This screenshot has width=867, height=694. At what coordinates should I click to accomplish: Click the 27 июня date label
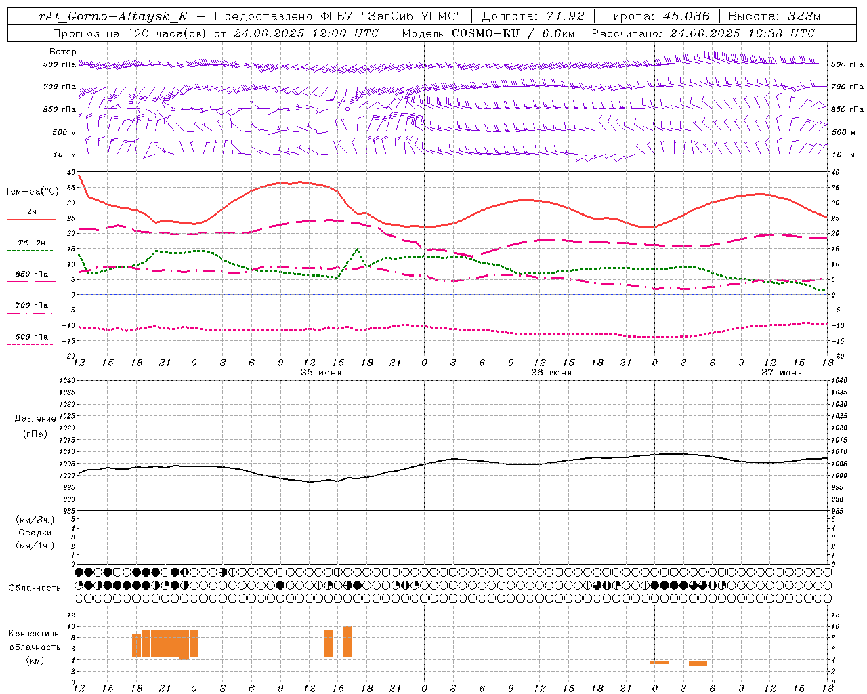[x=781, y=373]
